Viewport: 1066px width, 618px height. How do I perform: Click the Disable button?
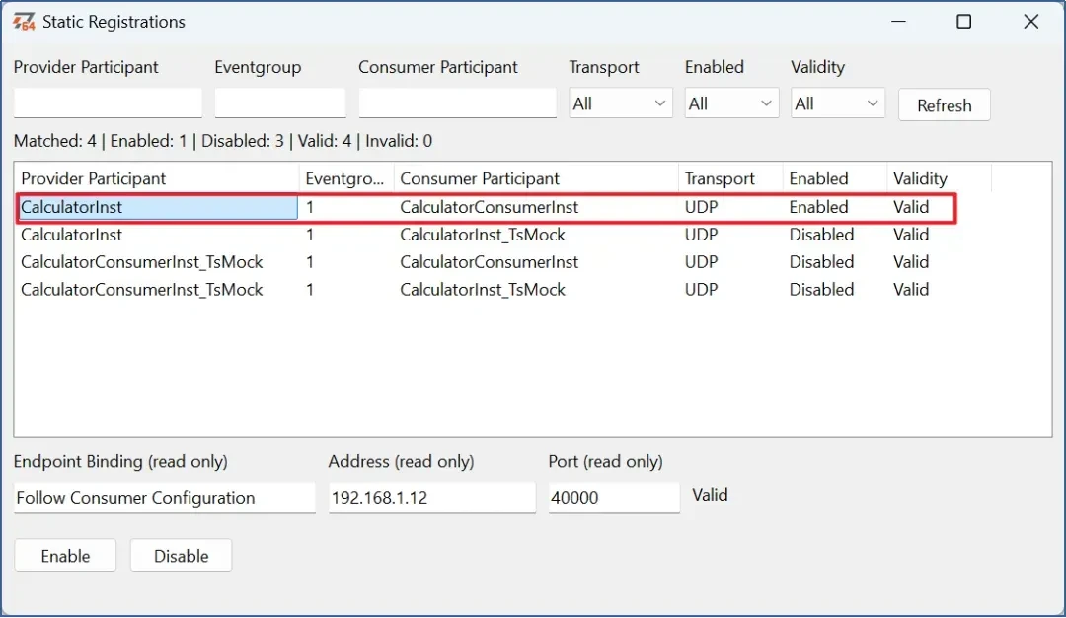point(181,556)
